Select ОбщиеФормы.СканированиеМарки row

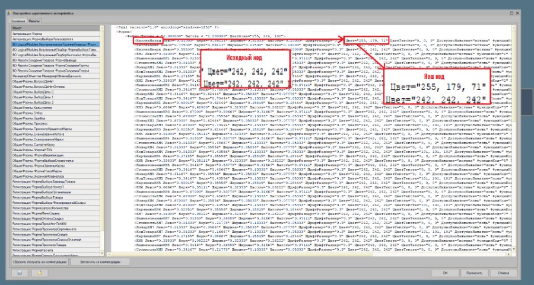click(56, 139)
